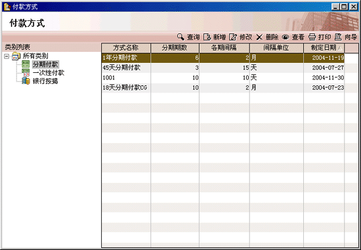Click the 新增 new document icon
This screenshot has height=250, width=361.
point(207,37)
